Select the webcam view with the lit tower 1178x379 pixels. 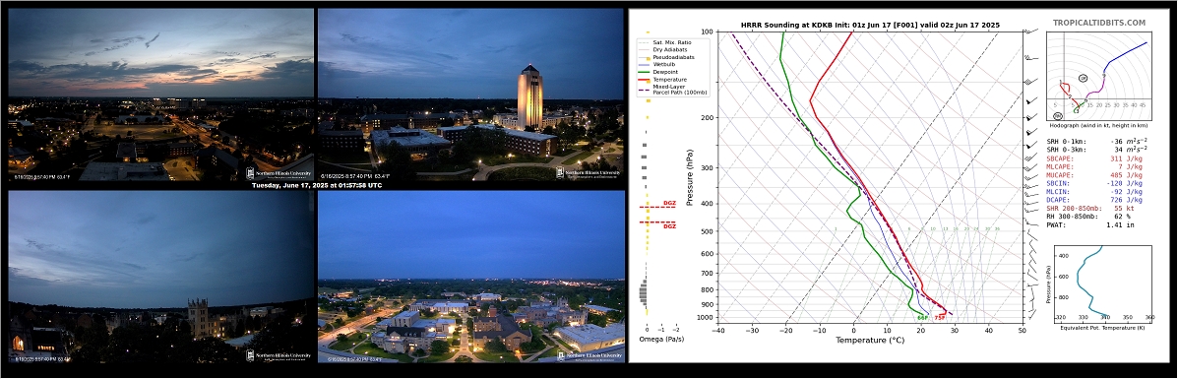point(471,94)
